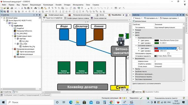Save the project with the floppy icon
Viewport: 188px width, 105px height.
click(x=8, y=8)
